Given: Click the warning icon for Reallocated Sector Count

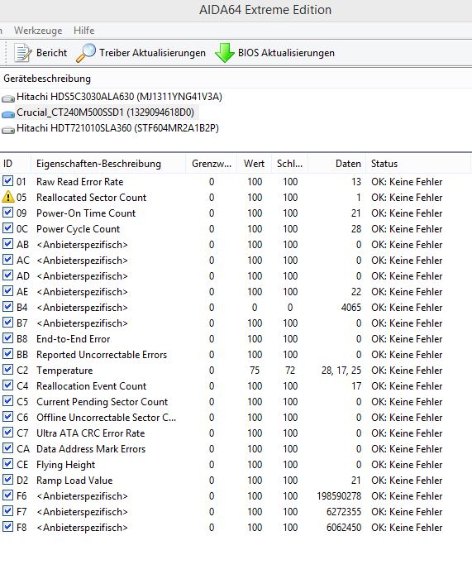Looking at the screenshot, I should pyautogui.click(x=8, y=197).
